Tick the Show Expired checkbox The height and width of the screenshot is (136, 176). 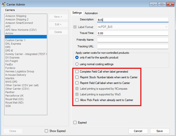[x=46, y=131]
